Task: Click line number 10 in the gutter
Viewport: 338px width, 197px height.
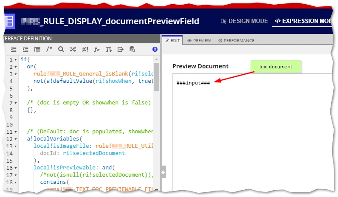Action: (x=9, y=124)
